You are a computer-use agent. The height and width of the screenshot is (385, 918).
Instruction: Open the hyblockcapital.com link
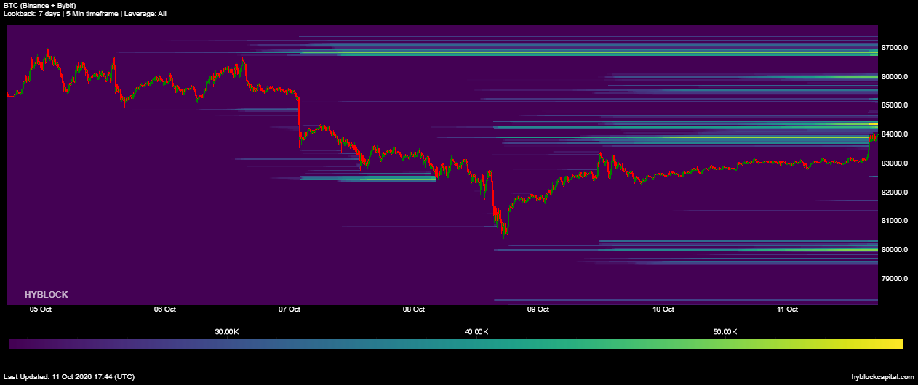point(882,377)
